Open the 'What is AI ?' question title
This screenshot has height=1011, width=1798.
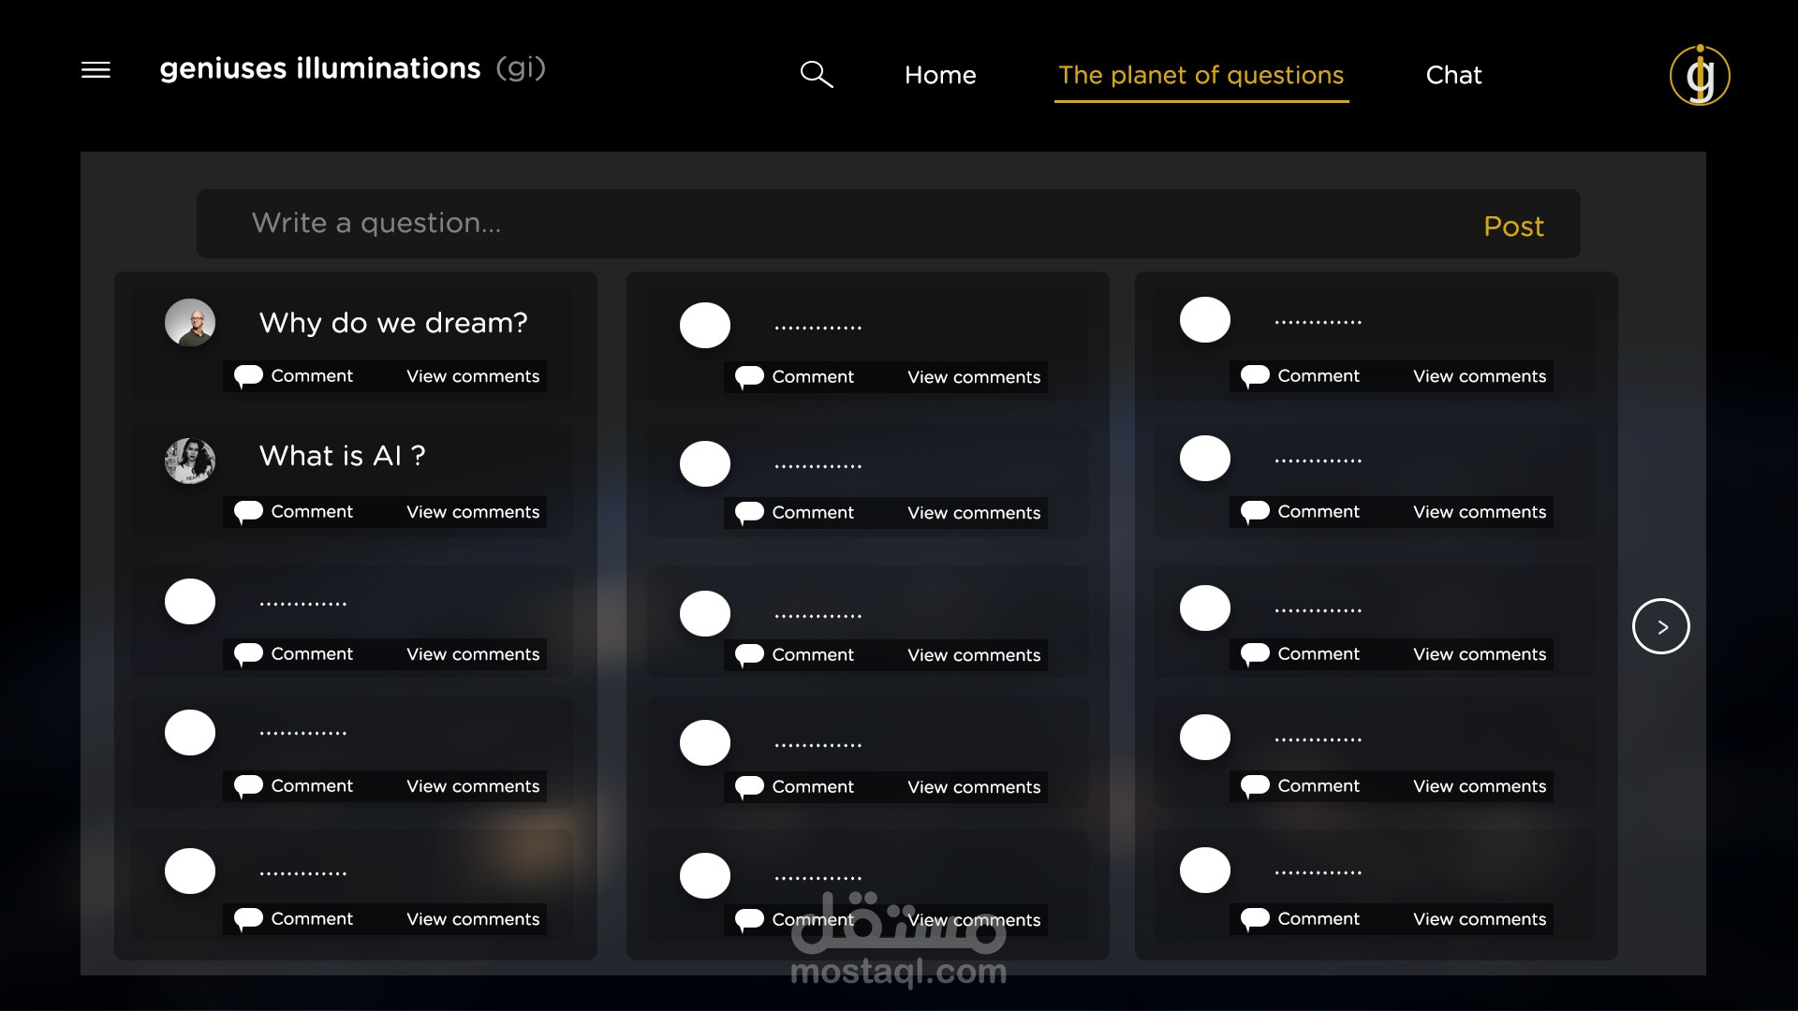click(x=342, y=456)
